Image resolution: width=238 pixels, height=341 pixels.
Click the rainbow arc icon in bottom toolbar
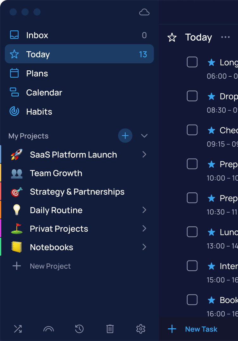pos(48,329)
